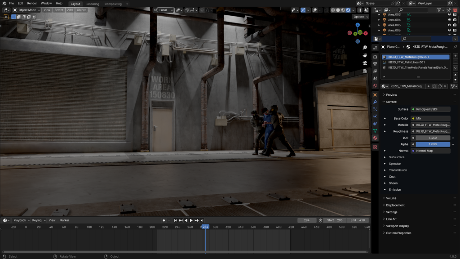The width and height of the screenshot is (460, 259).
Task: Open the Modifiers wrench tab
Action: (x=375, y=102)
